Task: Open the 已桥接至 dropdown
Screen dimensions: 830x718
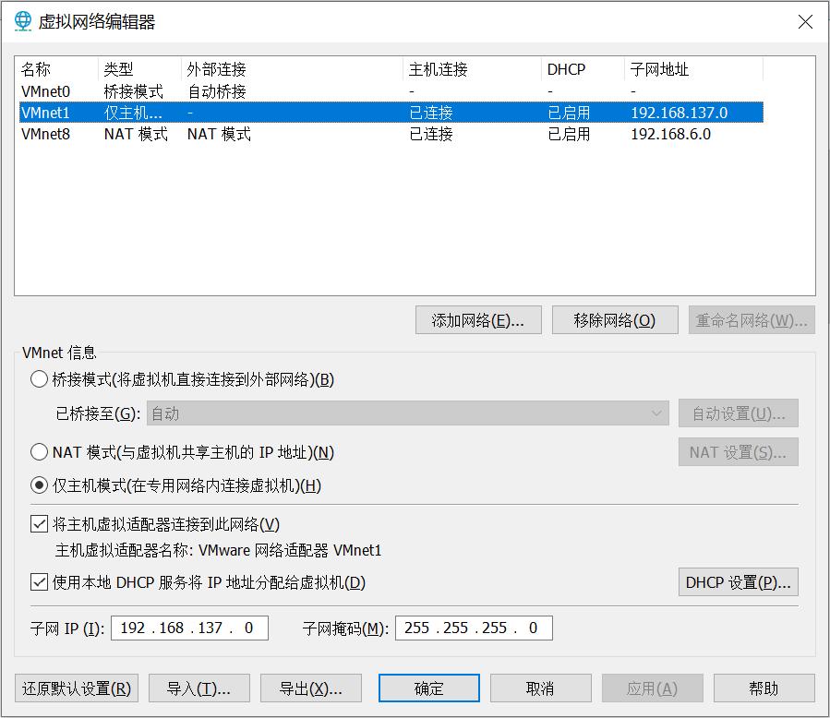Action: [x=657, y=413]
